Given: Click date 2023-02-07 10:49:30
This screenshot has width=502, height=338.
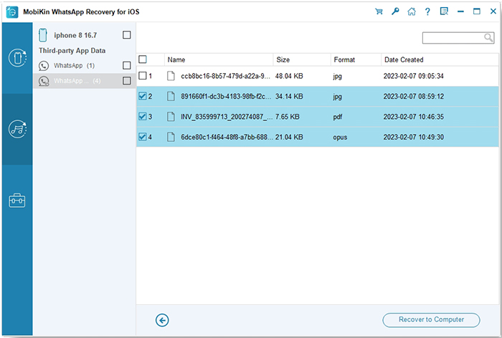Looking at the screenshot, I should point(414,137).
